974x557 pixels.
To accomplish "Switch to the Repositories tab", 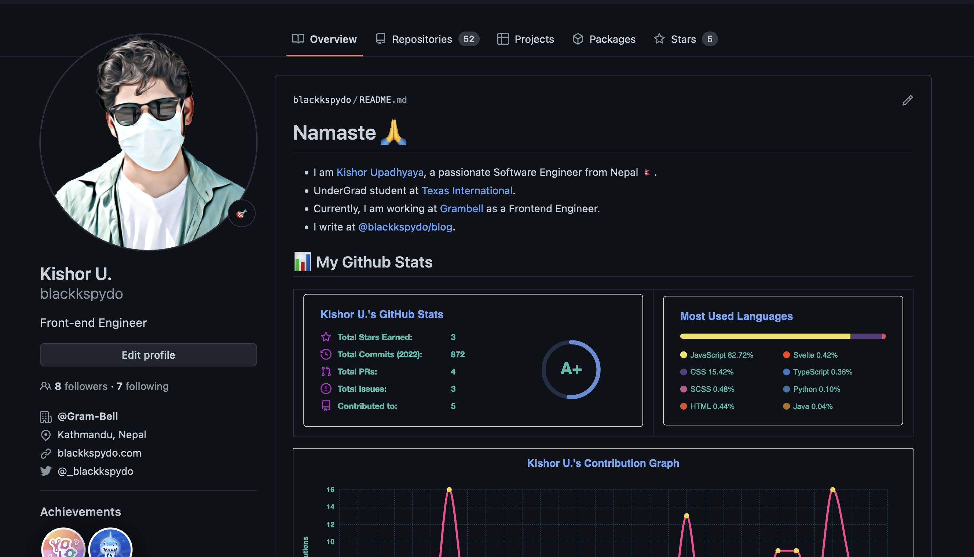I will click(422, 38).
